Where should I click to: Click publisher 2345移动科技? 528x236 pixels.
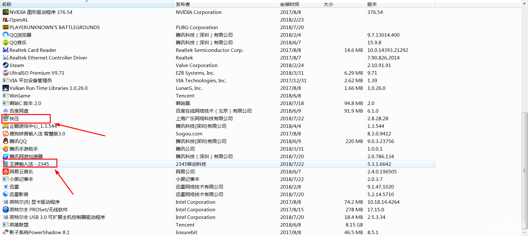[191, 164]
